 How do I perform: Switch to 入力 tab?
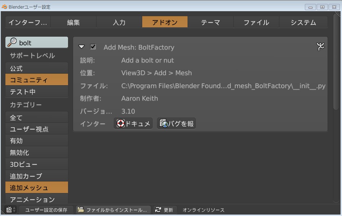point(119,22)
